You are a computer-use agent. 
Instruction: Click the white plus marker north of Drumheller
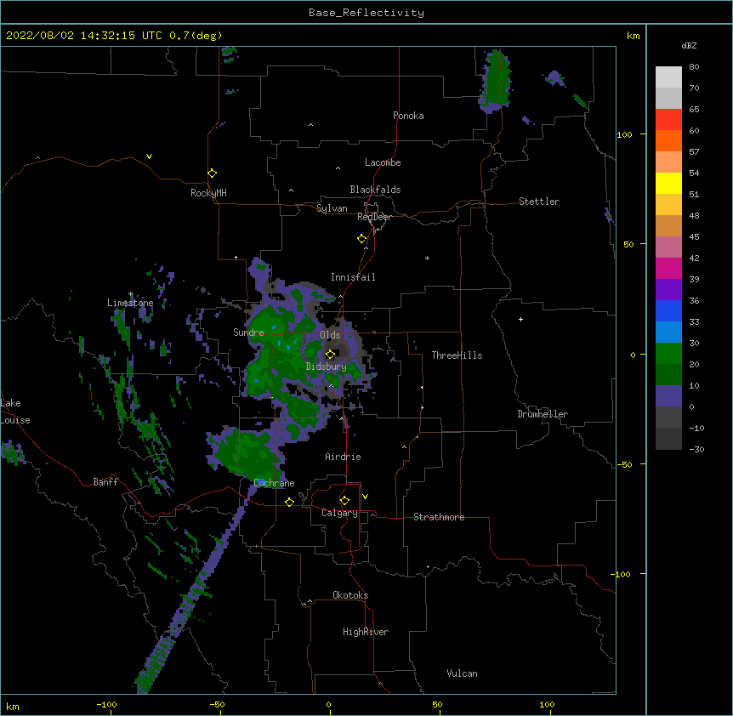pyautogui.click(x=520, y=319)
